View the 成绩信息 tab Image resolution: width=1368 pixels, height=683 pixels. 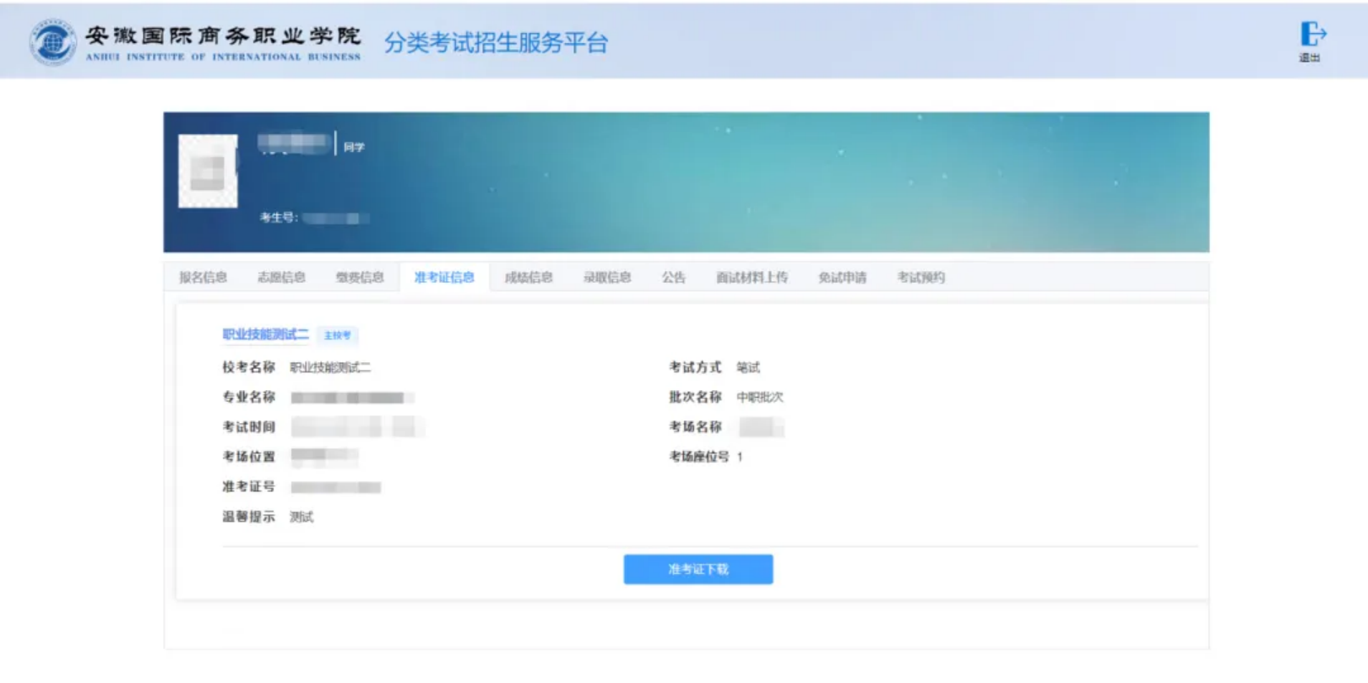coord(529,277)
